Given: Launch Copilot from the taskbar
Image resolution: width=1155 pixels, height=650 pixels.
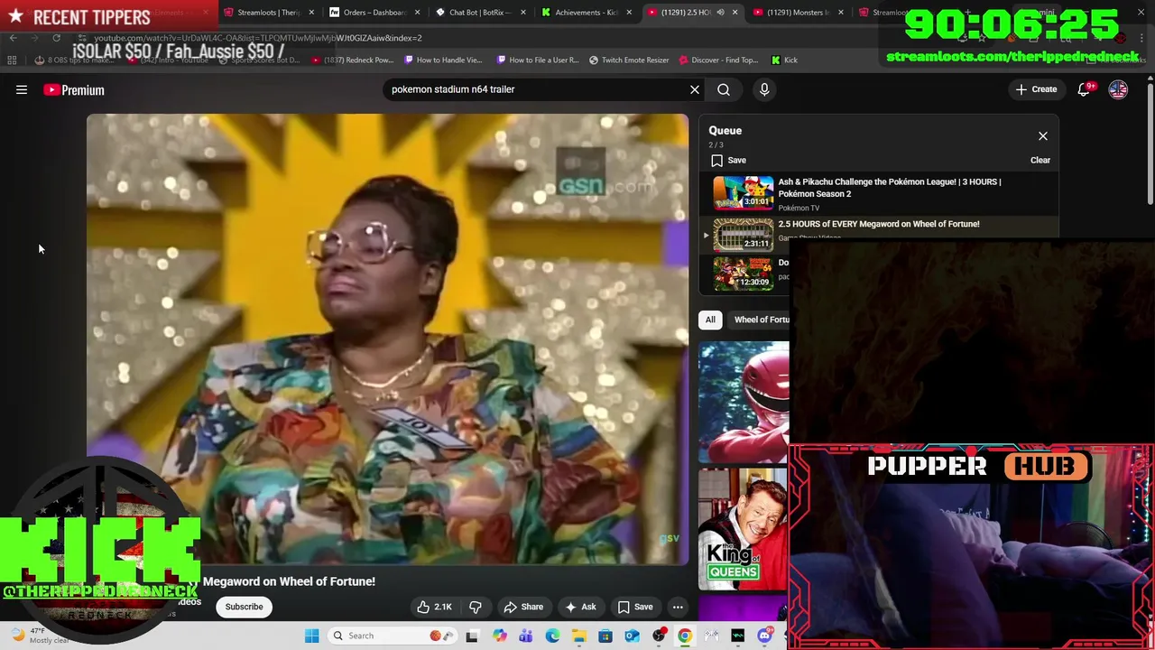Looking at the screenshot, I should click(x=499, y=636).
